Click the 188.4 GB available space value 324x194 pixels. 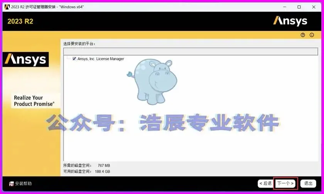(103, 172)
